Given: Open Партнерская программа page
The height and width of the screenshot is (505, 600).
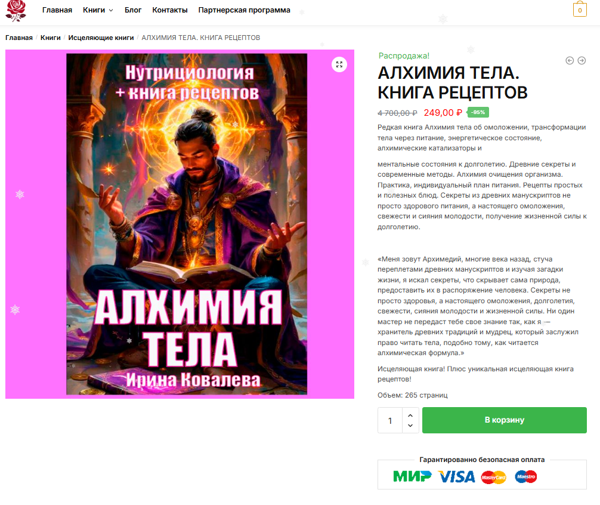Looking at the screenshot, I should 244,10.
